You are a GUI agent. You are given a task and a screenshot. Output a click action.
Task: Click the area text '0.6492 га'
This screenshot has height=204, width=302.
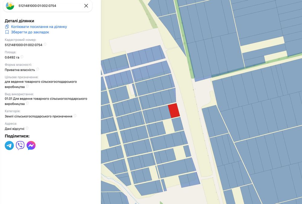click(x=12, y=57)
